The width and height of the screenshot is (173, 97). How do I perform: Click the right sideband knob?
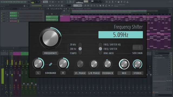[63, 64]
